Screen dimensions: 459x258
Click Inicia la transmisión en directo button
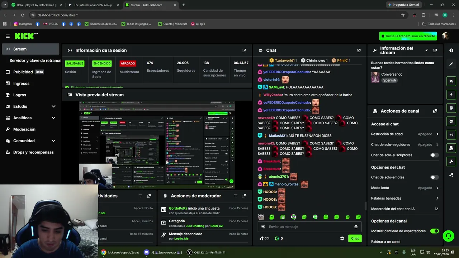[408, 36]
